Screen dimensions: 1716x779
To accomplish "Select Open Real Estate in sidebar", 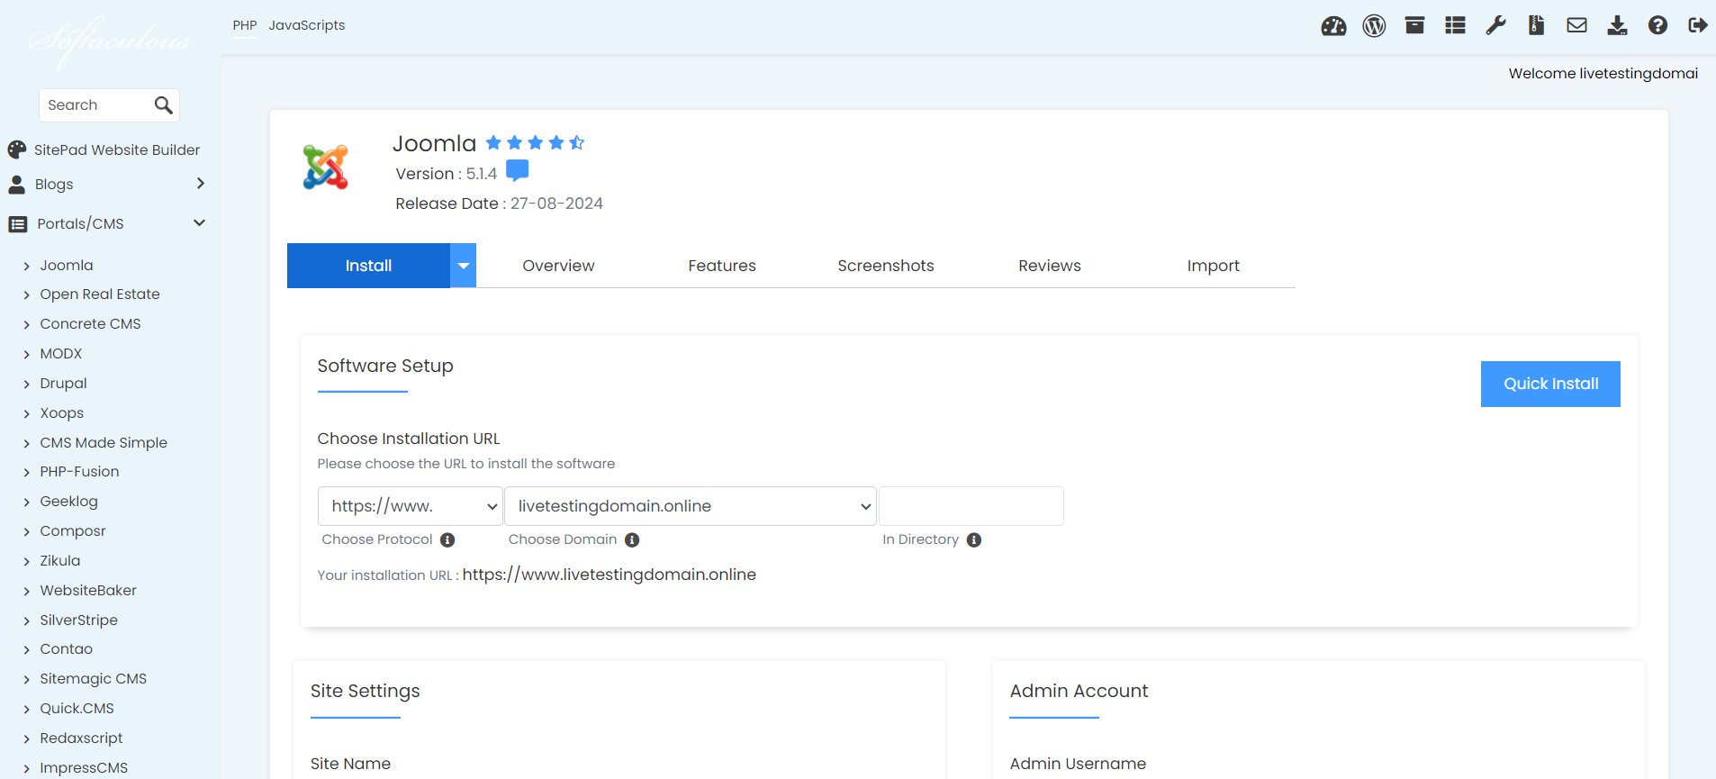I will click(x=100, y=294).
